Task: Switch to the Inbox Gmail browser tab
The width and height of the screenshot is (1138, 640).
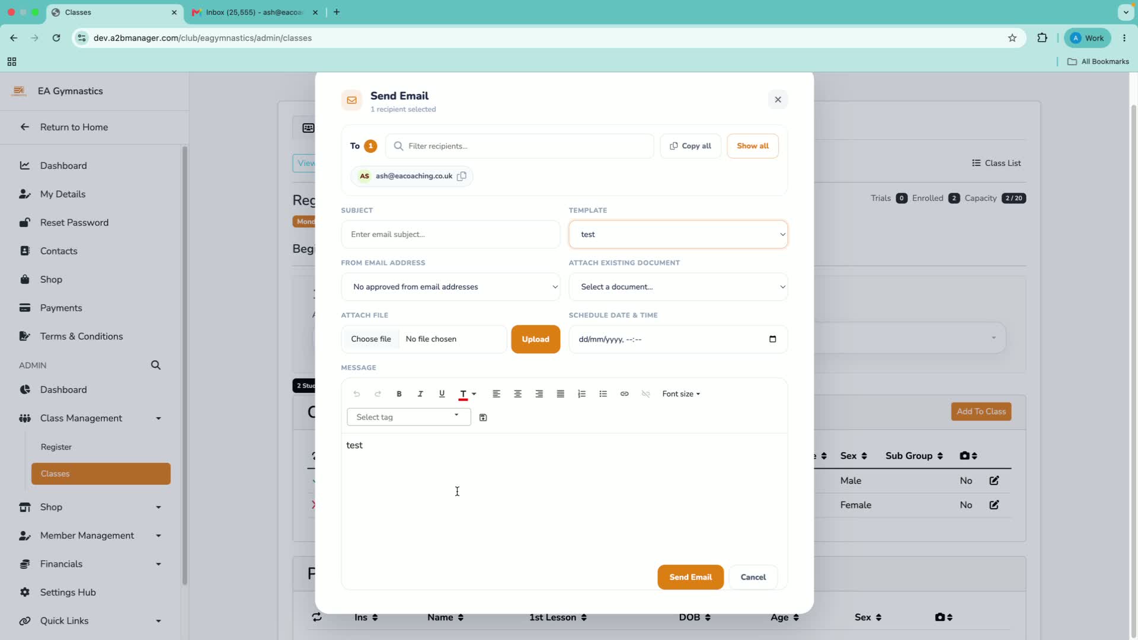Action: click(254, 12)
